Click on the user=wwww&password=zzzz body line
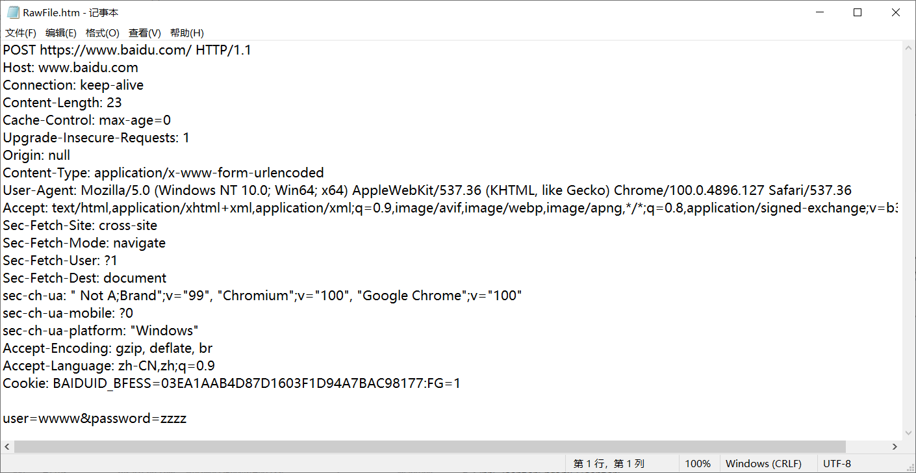Screen dimensions: 916x473 point(95,418)
